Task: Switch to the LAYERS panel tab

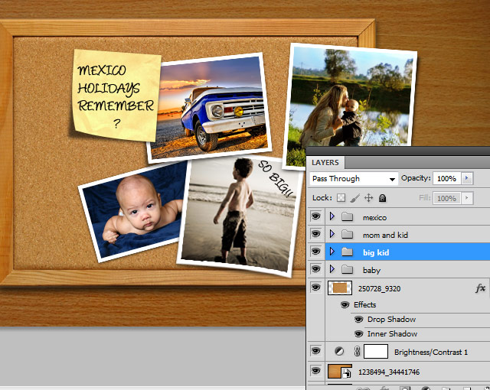Action: [325, 162]
